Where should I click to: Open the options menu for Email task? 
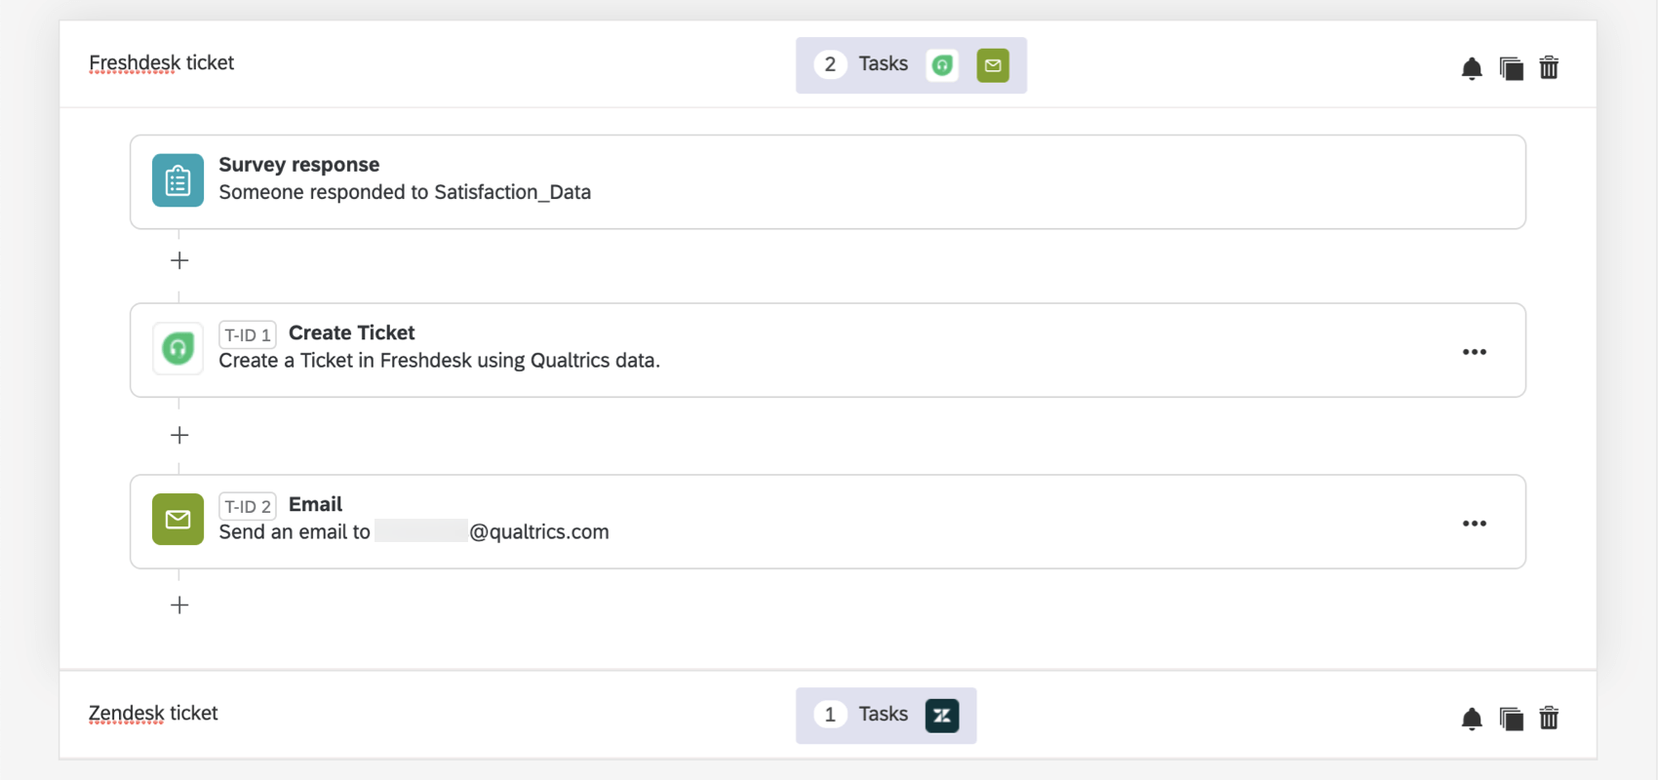(1475, 524)
